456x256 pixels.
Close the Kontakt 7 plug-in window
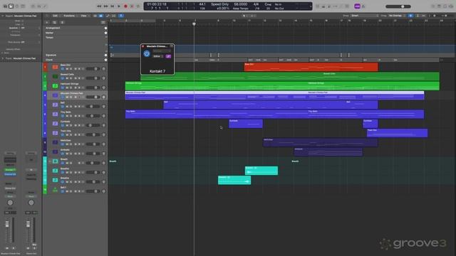coord(142,46)
